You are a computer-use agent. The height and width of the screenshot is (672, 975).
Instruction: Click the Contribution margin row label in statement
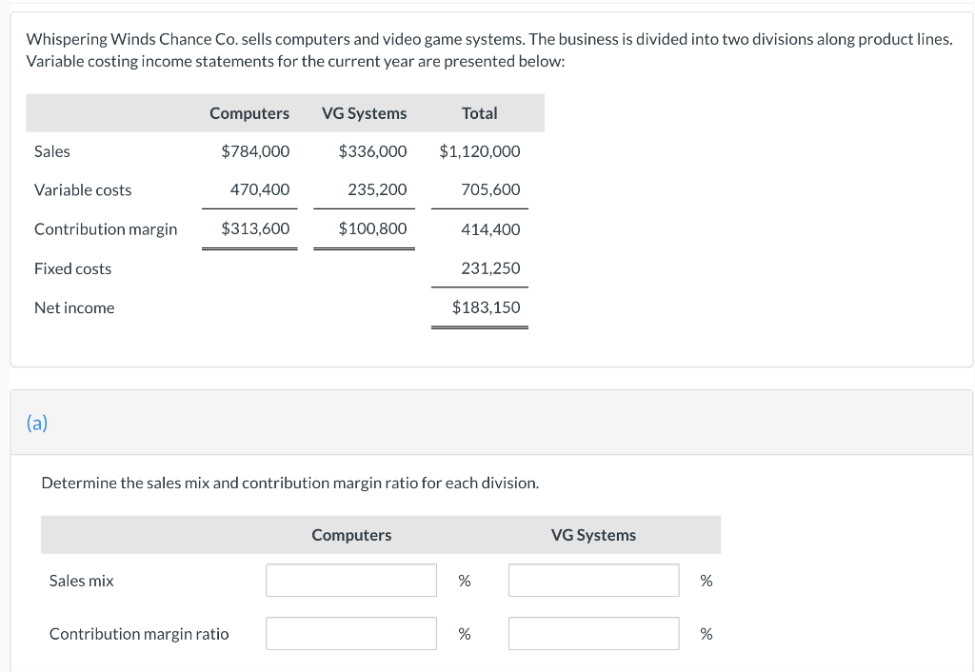[x=106, y=229]
